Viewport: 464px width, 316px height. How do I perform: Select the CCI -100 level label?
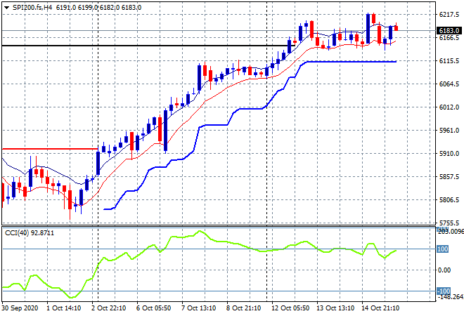pos(444,291)
